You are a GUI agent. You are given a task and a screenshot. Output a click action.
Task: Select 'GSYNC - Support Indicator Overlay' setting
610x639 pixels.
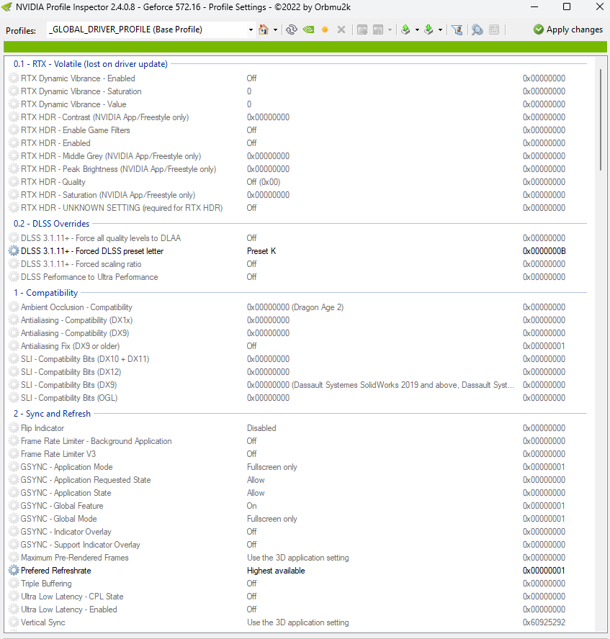81,545
